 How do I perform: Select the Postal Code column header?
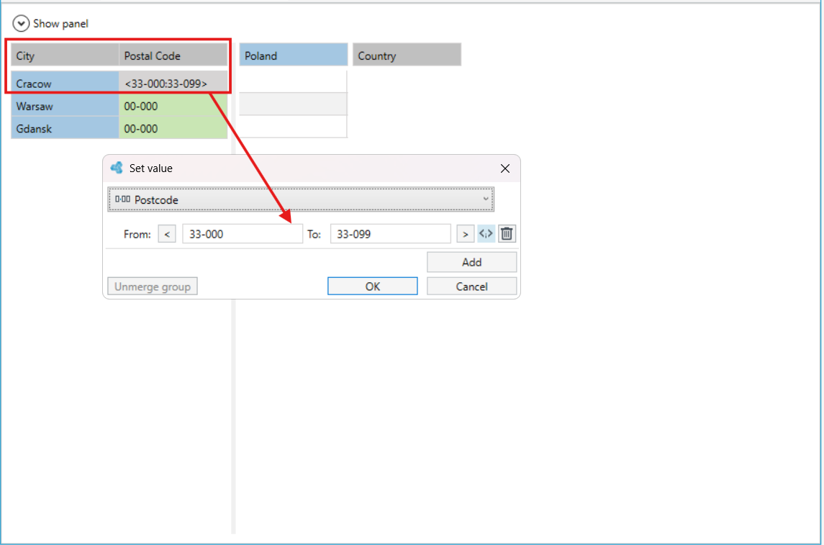[173, 55]
